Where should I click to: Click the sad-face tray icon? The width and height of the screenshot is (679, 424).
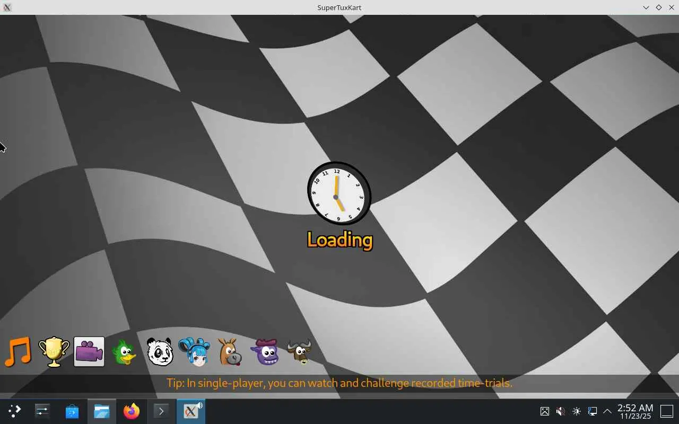click(545, 411)
